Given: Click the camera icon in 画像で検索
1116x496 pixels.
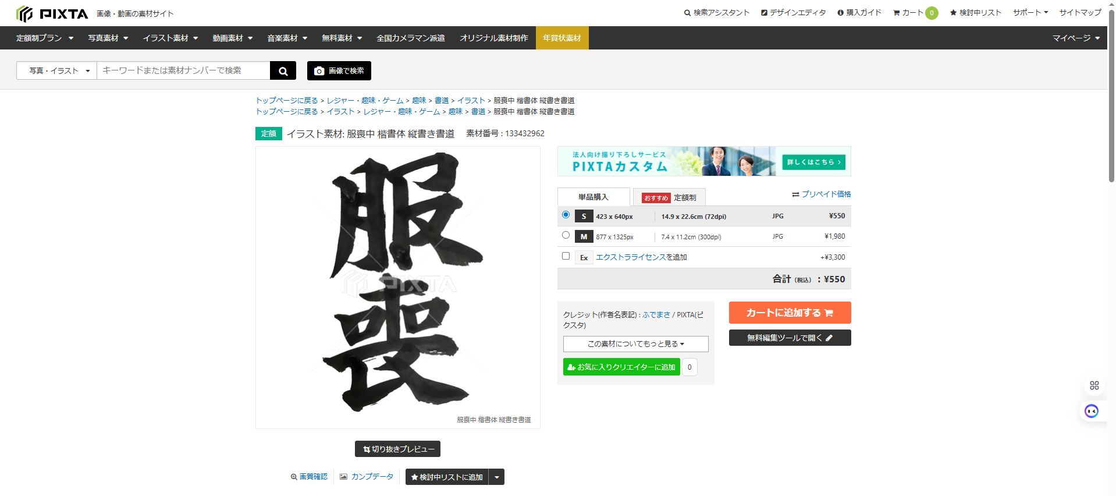Looking at the screenshot, I should (319, 70).
